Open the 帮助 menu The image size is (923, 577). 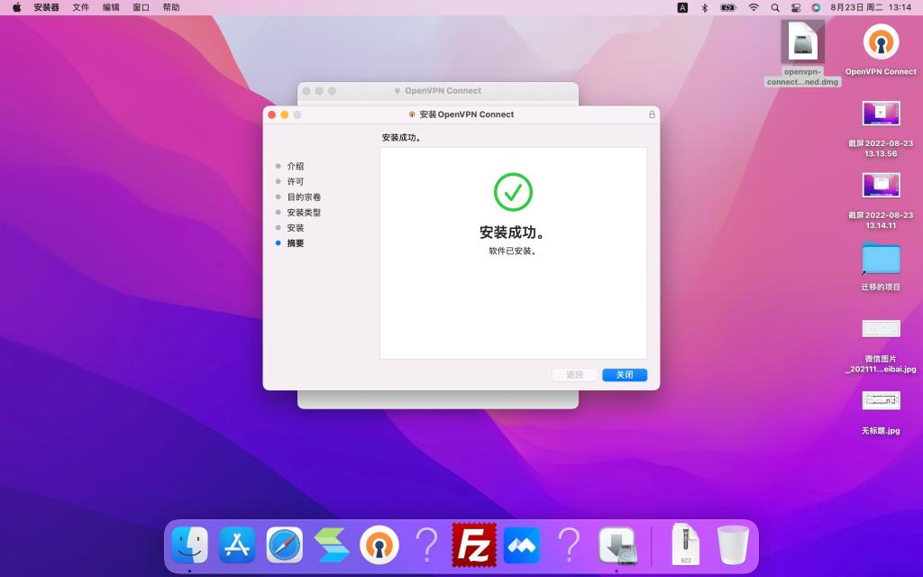(171, 7)
